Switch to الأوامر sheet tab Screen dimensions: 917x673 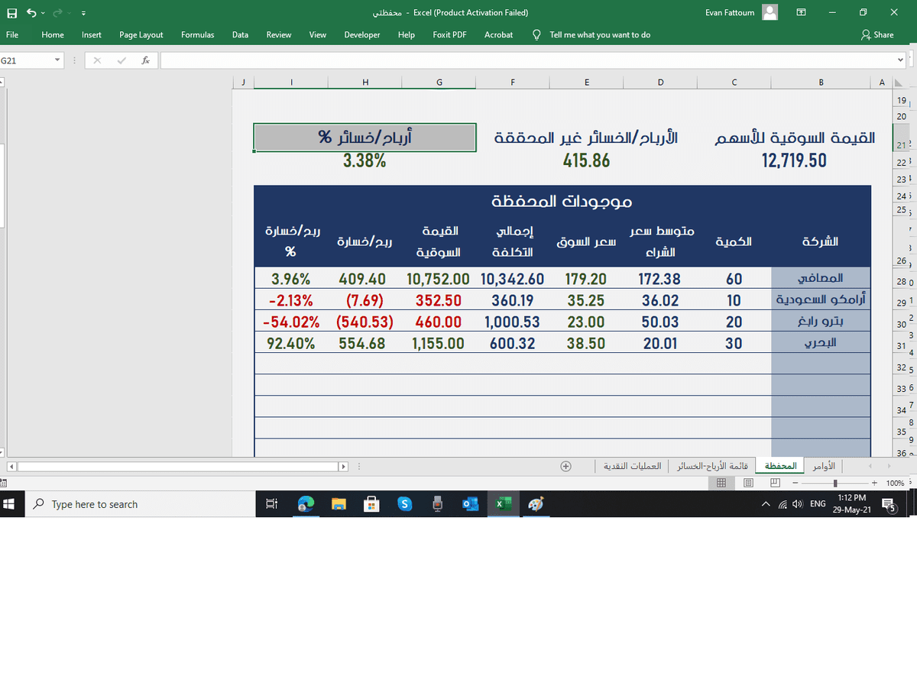[824, 465]
